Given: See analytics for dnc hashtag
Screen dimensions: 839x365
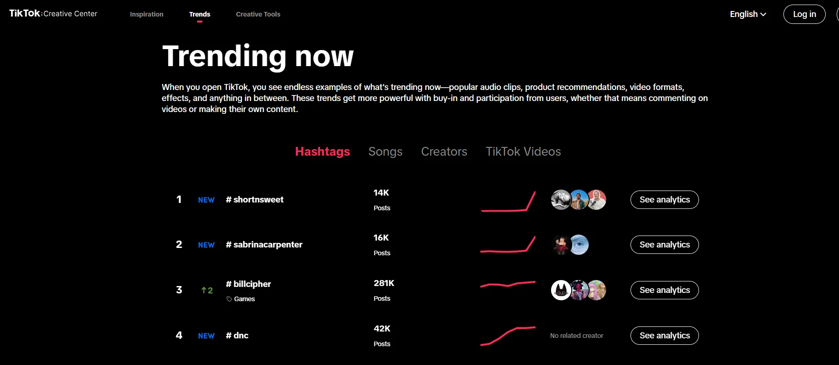Looking at the screenshot, I should pos(664,336).
